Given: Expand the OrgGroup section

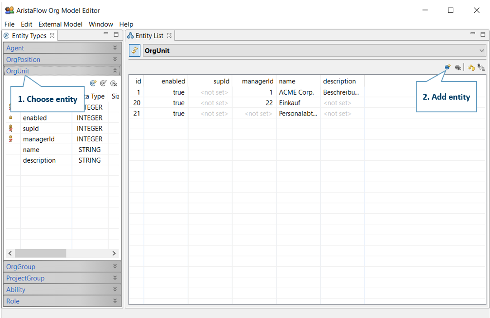Looking at the screenshot, I should click(115, 267).
